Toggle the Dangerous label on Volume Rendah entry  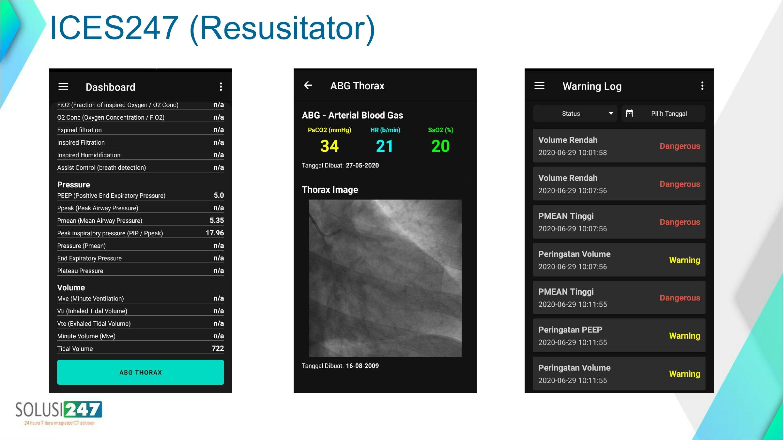680,146
